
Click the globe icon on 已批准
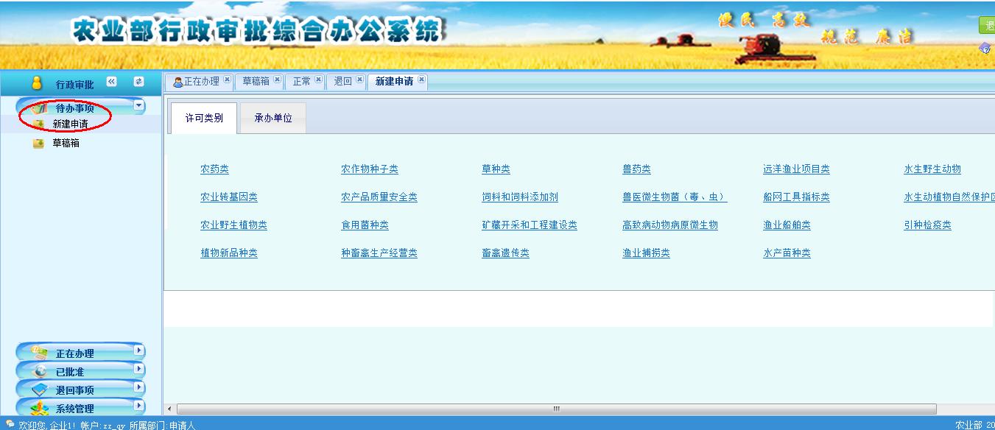[x=40, y=372]
